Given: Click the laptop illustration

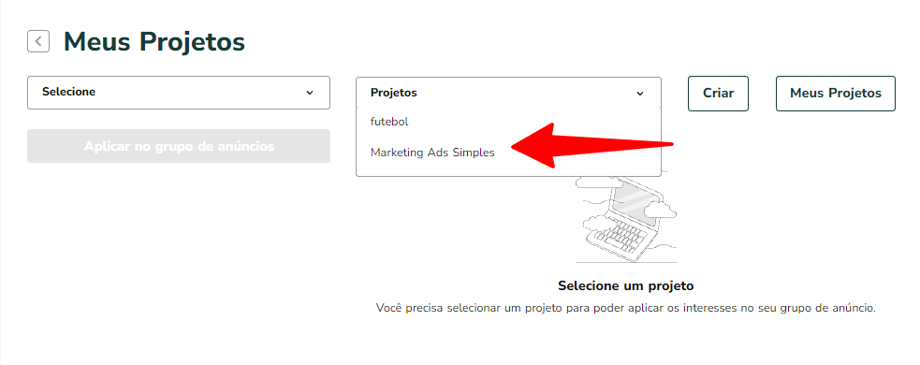Looking at the screenshot, I should (x=625, y=217).
